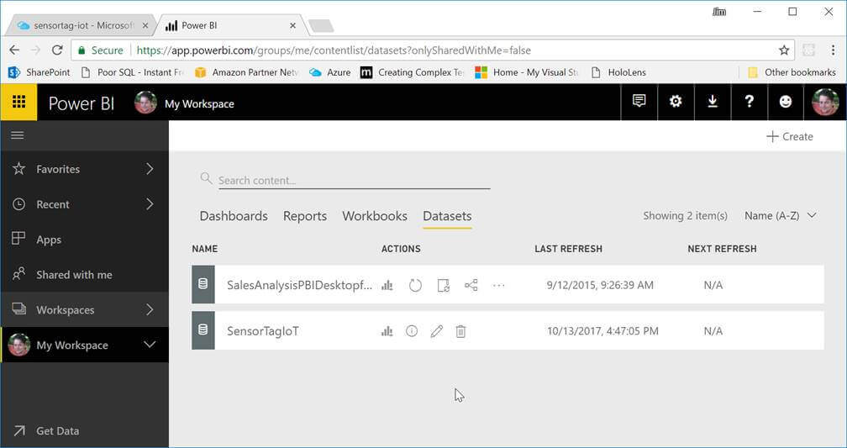
Task: Switch to the Dashboards tab
Action: point(234,216)
